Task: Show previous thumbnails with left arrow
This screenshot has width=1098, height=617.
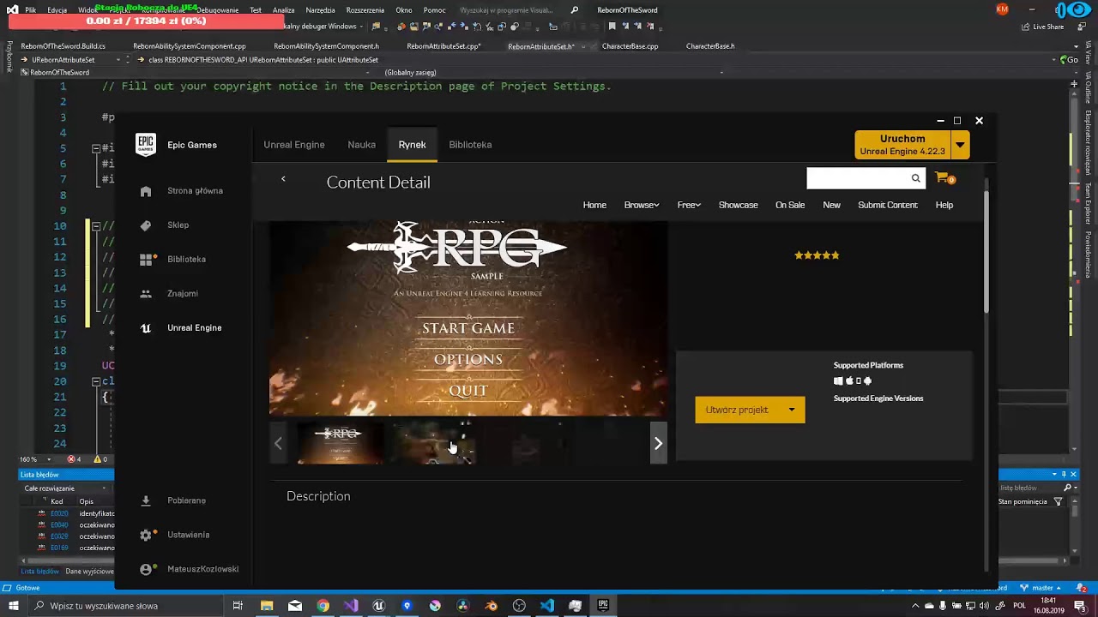Action: pos(278,444)
